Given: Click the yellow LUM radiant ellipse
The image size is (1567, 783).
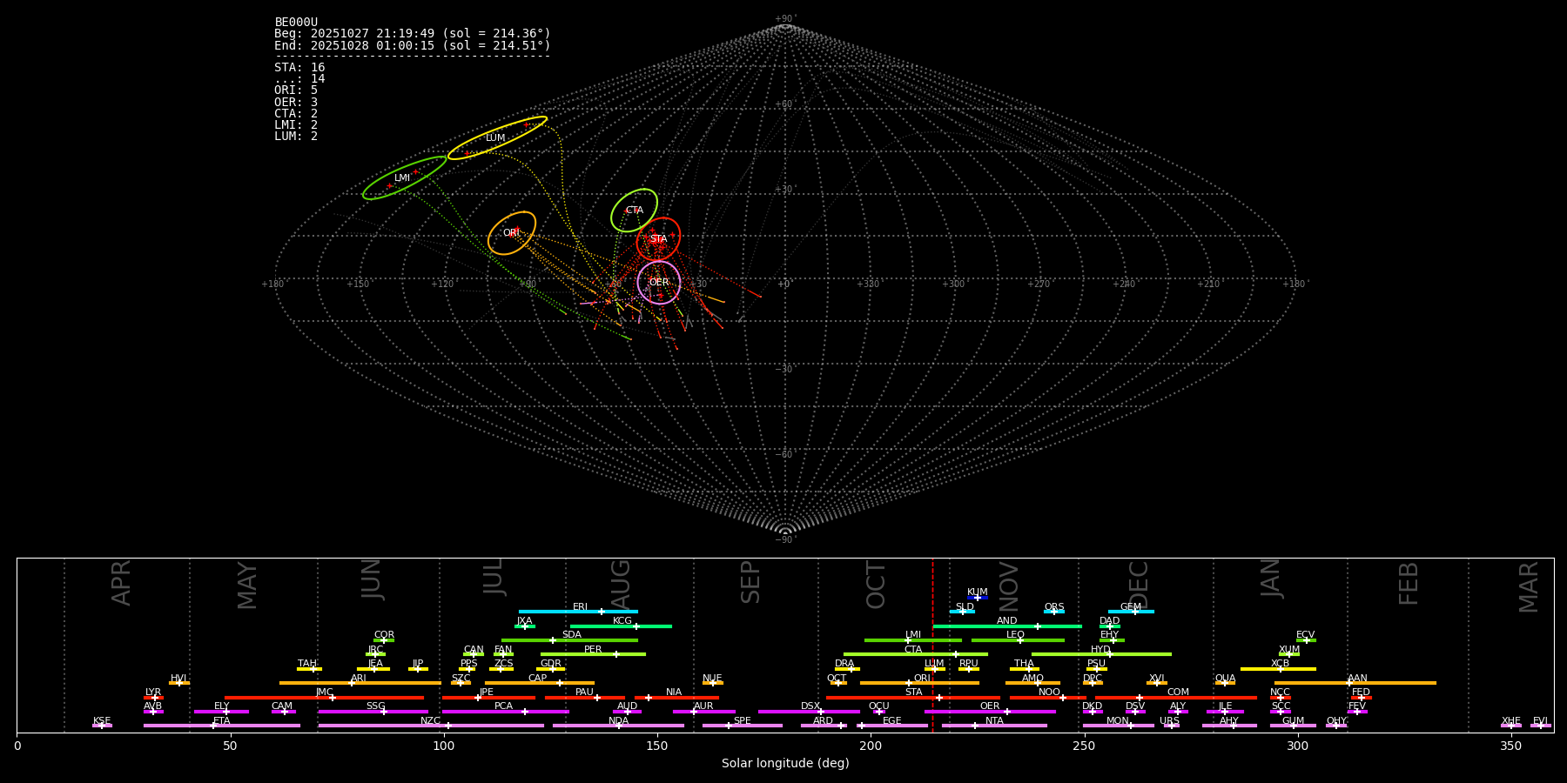Looking at the screenshot, I should click(497, 137).
